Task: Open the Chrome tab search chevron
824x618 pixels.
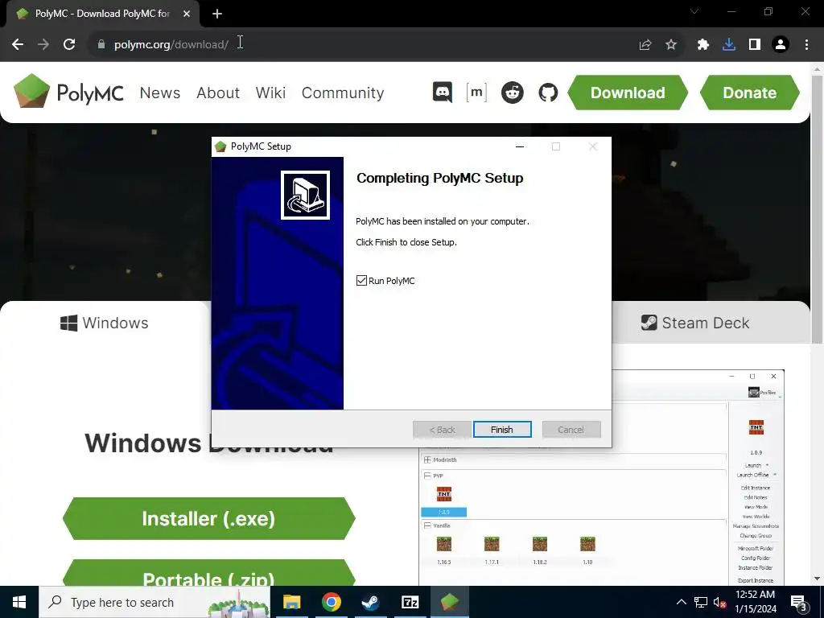Action: 694,11
